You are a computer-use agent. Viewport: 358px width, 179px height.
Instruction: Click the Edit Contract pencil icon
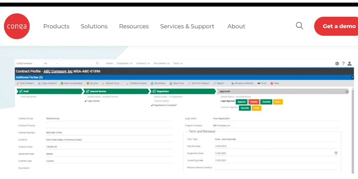coord(18,83)
